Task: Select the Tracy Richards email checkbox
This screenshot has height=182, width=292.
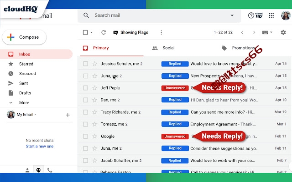Action: pos(85,112)
